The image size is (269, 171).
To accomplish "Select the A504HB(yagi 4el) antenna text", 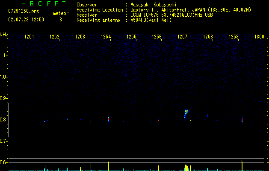I will click(x=151, y=20).
